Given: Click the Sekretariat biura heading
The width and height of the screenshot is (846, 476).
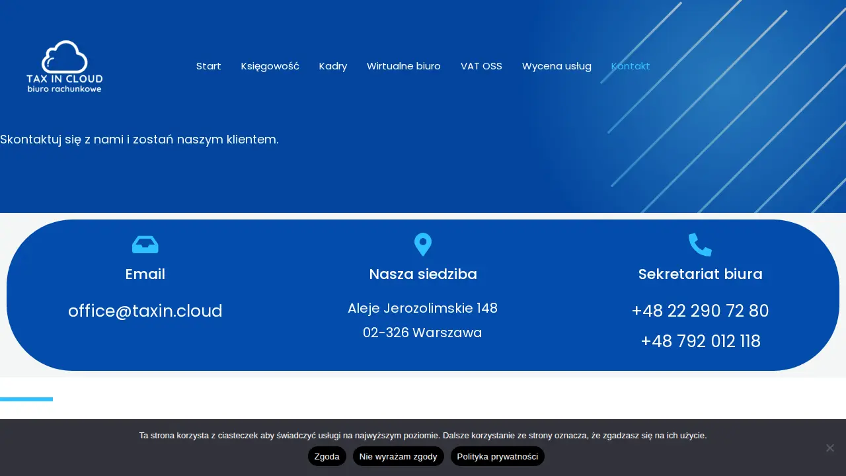Looking at the screenshot, I should 701,274.
